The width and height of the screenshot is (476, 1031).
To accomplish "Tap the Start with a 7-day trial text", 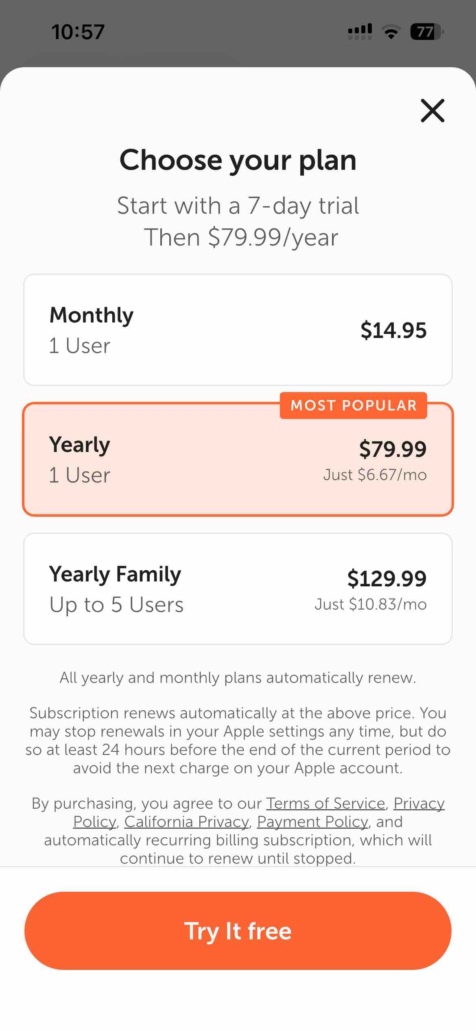I will click(238, 206).
